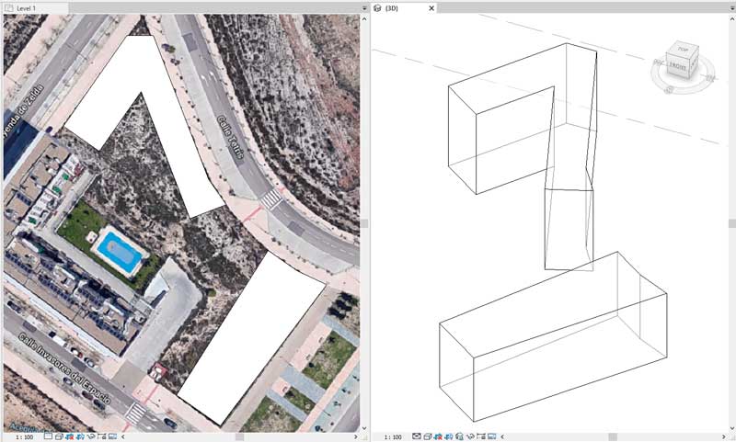Expand the tab list arrow of Level 1 pane
This screenshot has width=736, height=442.
[x=362, y=7]
